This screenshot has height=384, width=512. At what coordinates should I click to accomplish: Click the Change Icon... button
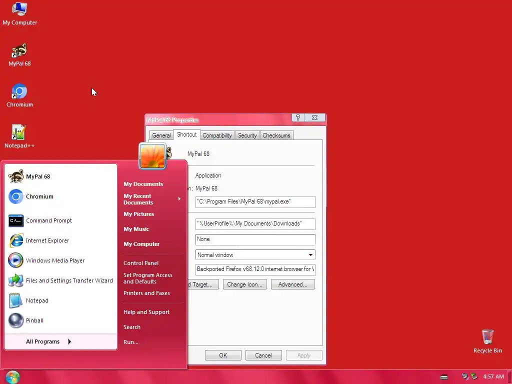(x=245, y=284)
